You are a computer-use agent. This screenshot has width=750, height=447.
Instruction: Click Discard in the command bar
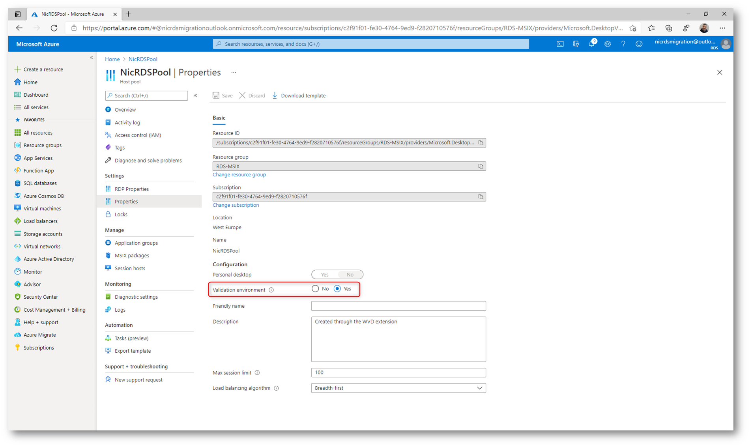[252, 95]
